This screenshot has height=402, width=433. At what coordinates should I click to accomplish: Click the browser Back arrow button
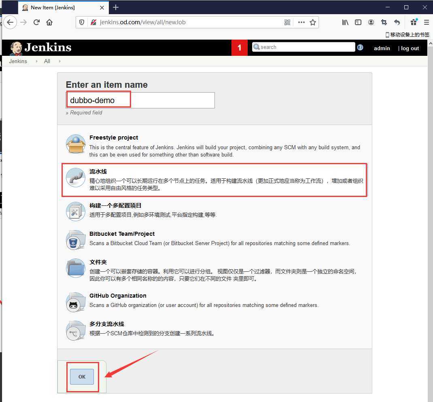[10, 22]
